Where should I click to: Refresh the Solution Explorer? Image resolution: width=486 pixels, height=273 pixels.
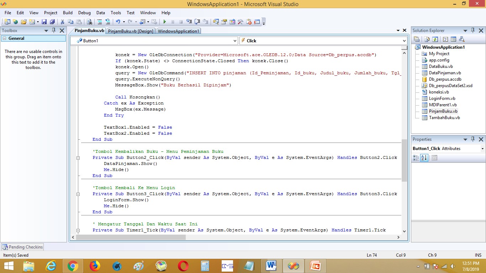coord(435,39)
